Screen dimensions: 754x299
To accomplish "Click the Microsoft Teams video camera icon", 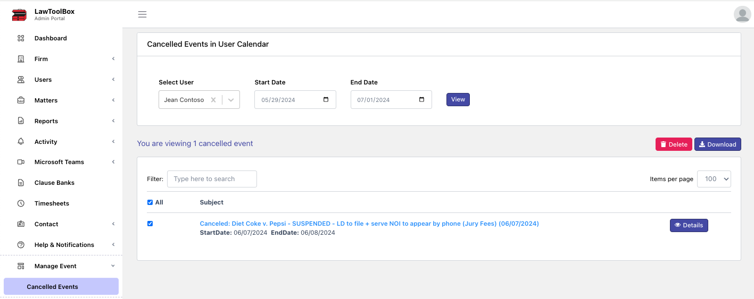I will [21, 162].
